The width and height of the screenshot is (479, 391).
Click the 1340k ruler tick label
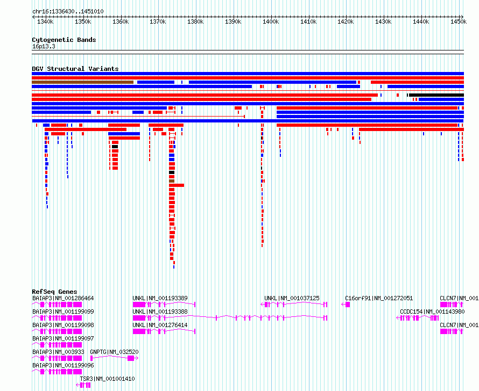coord(45,21)
